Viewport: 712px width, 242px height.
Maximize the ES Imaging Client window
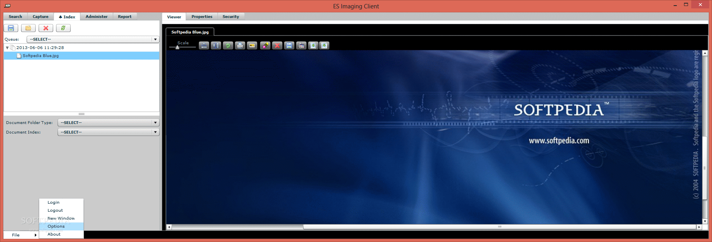pyautogui.click(x=686, y=5)
